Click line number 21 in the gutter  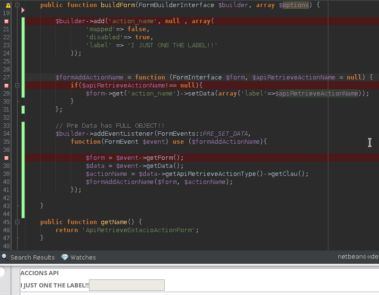6,29
